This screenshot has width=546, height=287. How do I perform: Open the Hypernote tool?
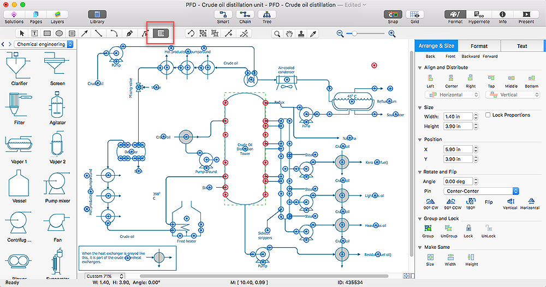(x=478, y=15)
